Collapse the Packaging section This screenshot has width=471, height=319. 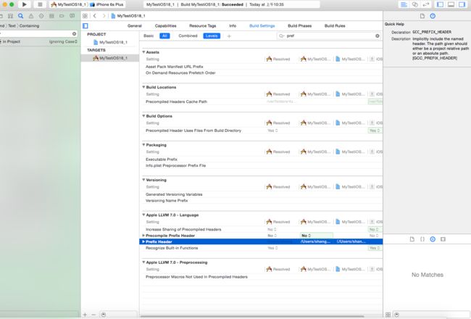click(x=143, y=144)
